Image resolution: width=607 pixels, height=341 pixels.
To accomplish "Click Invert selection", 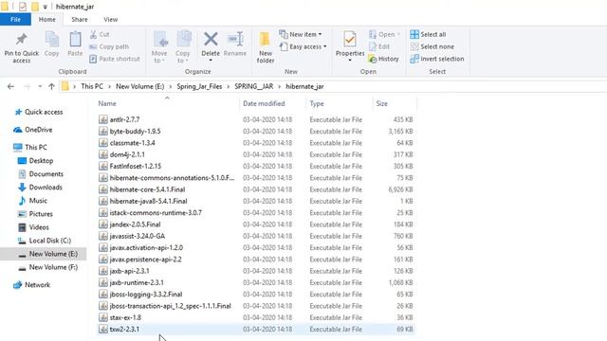I will click(x=437, y=59).
